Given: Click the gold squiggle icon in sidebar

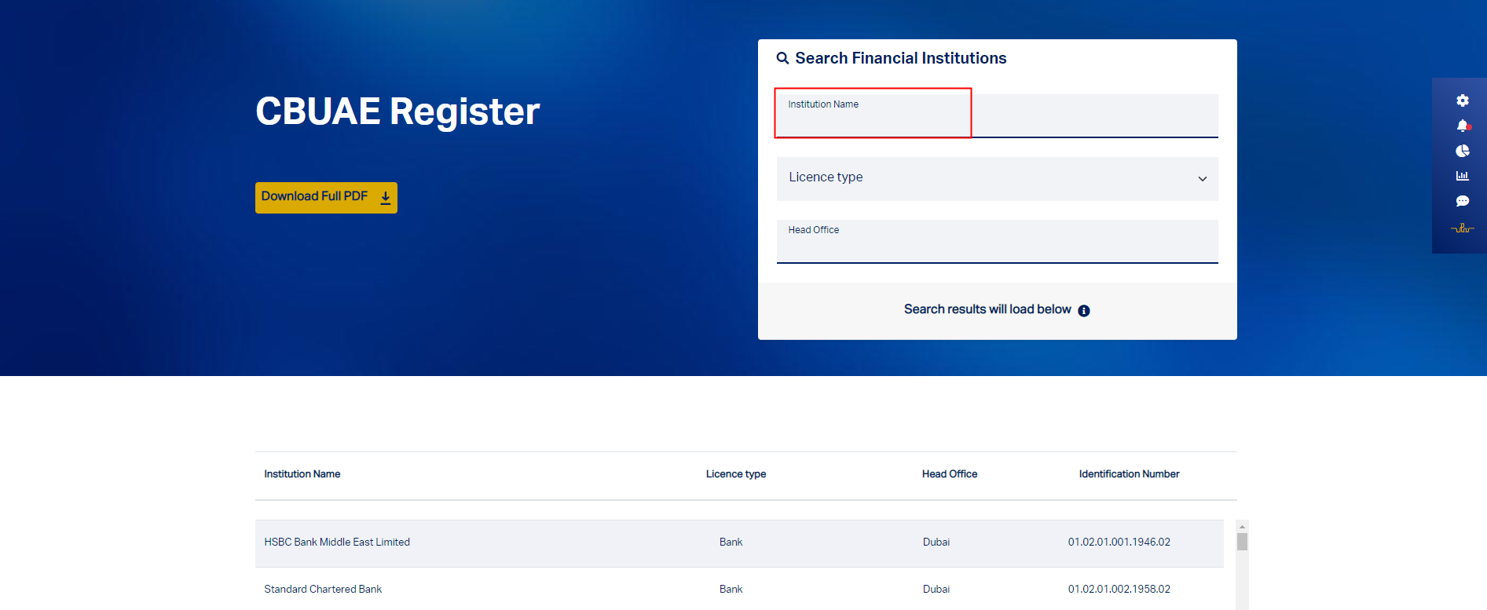Looking at the screenshot, I should (x=1462, y=228).
